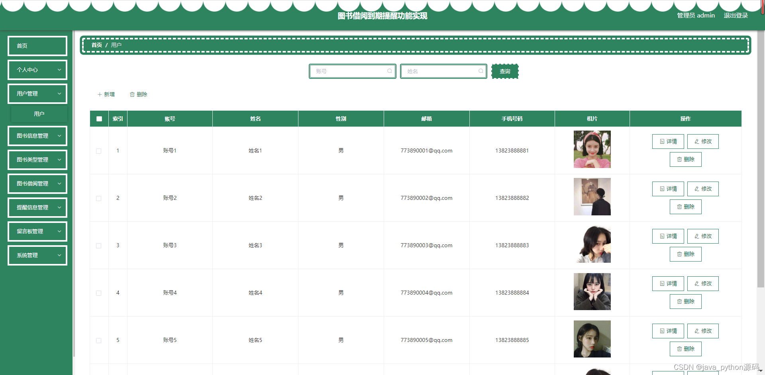Check the checkbox for row 账号1

pyautogui.click(x=99, y=151)
